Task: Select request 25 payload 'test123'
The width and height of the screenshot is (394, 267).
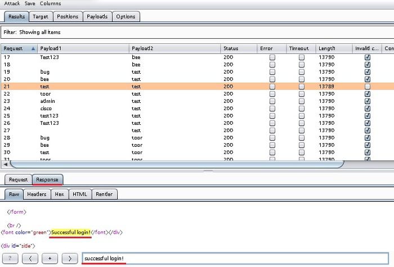Action: [49, 116]
